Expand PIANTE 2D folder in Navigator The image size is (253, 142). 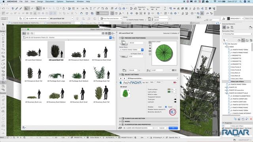click(225, 87)
